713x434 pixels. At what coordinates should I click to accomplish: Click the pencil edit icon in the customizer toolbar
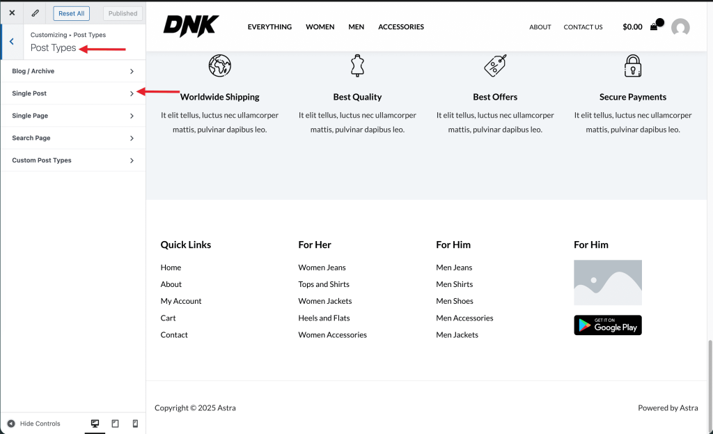[x=34, y=12]
